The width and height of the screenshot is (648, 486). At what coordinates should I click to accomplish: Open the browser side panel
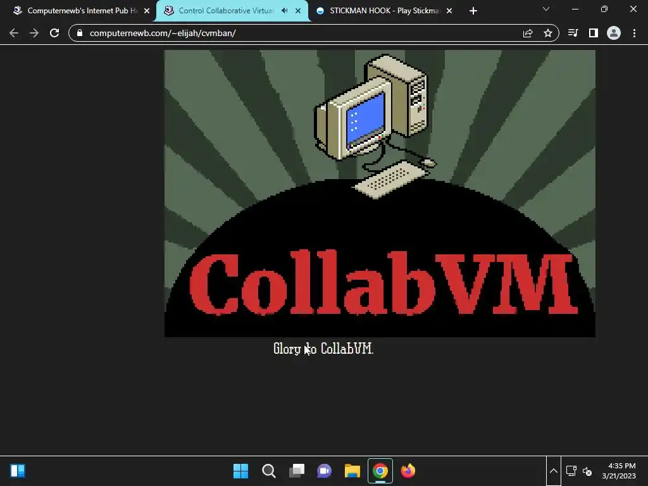594,33
